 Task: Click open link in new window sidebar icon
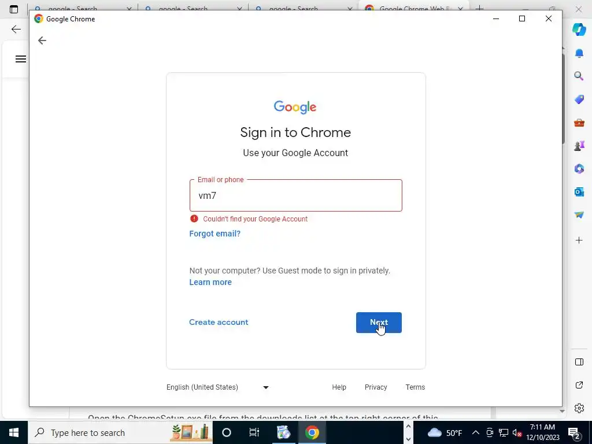point(579,385)
